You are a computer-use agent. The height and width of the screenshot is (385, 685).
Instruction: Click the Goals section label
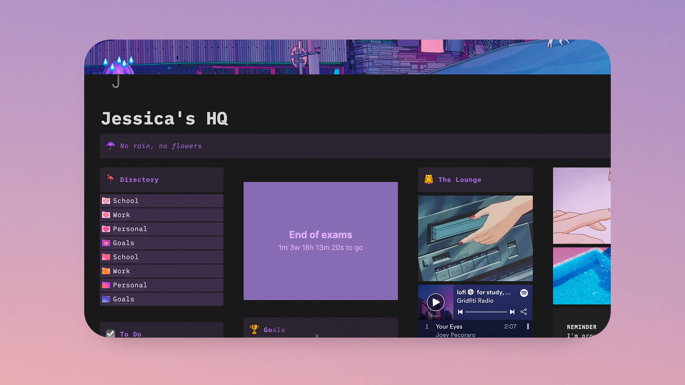coord(274,329)
